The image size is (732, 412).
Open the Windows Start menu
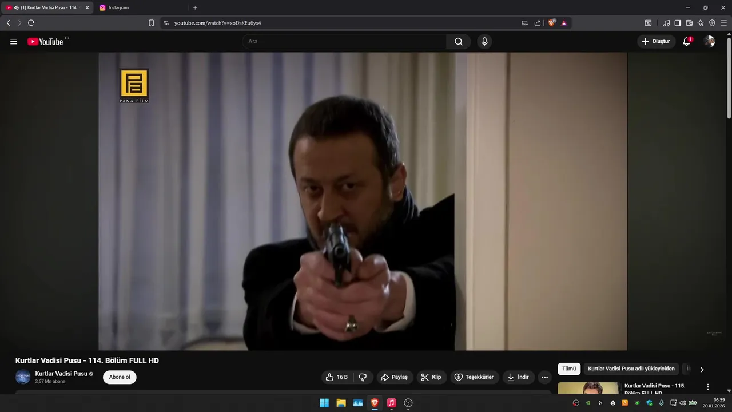coord(324,403)
